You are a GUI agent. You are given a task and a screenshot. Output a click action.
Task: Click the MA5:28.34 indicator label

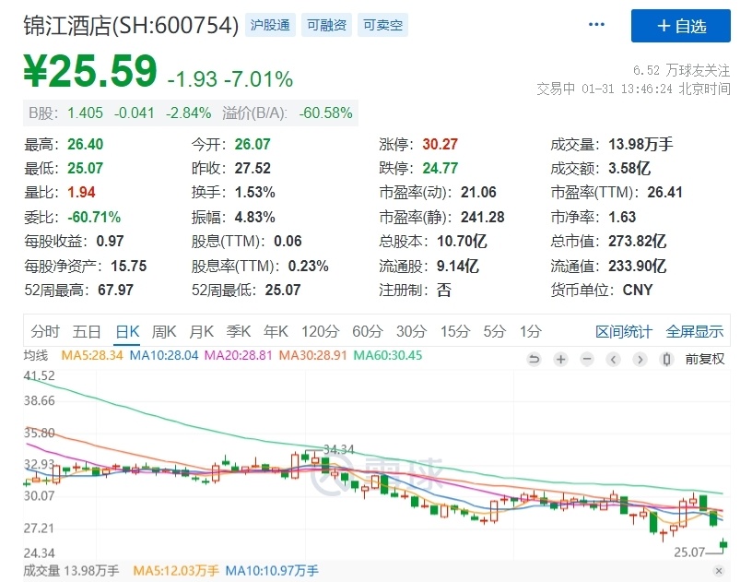[x=92, y=355]
